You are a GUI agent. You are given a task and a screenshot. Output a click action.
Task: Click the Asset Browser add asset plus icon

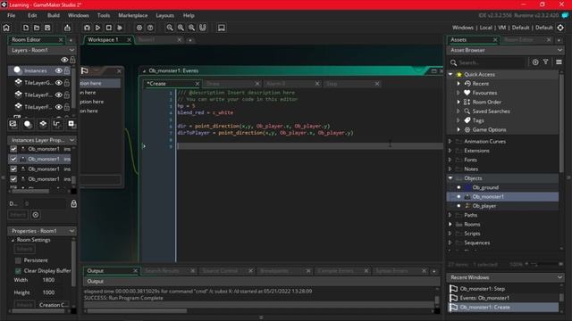535,62
